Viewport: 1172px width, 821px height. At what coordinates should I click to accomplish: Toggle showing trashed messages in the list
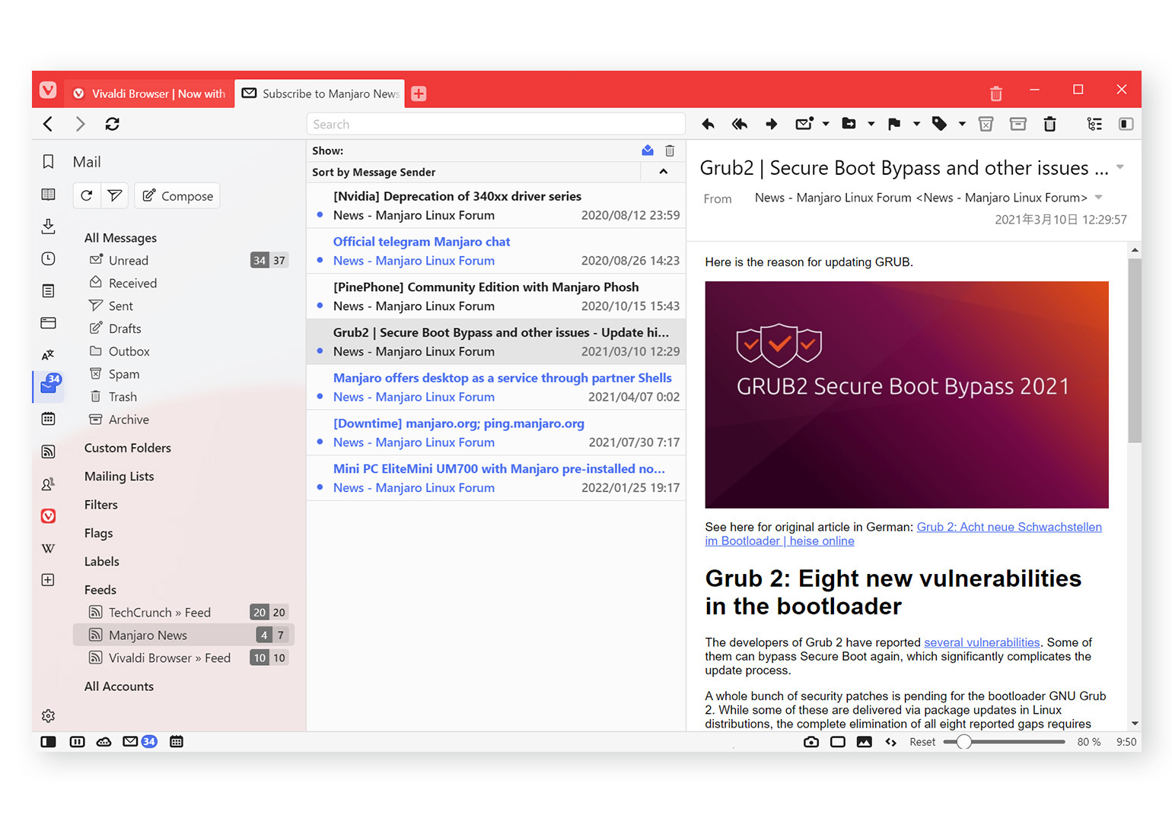click(670, 151)
